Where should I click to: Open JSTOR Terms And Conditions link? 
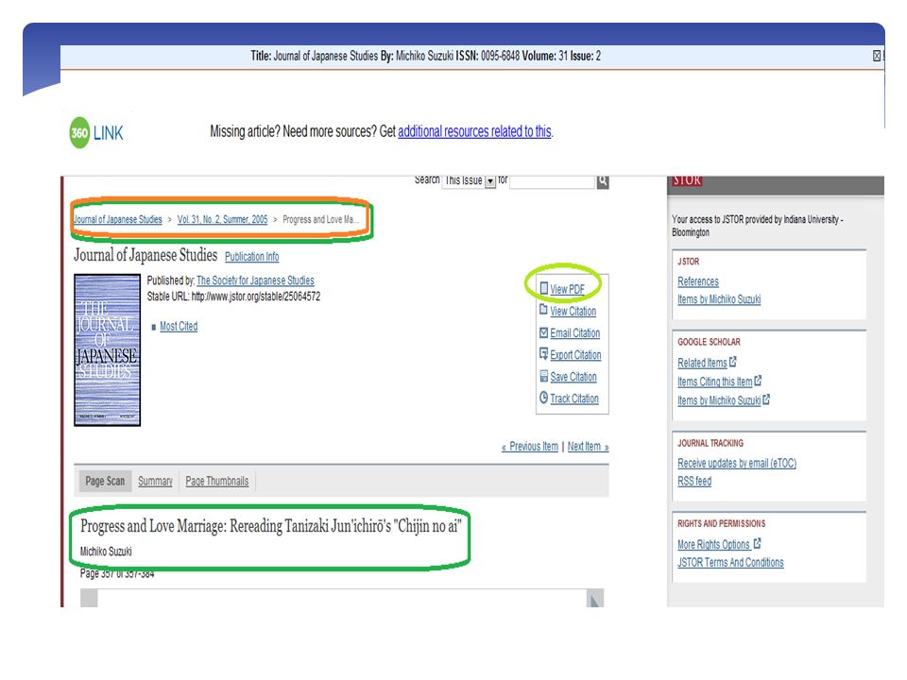730,563
